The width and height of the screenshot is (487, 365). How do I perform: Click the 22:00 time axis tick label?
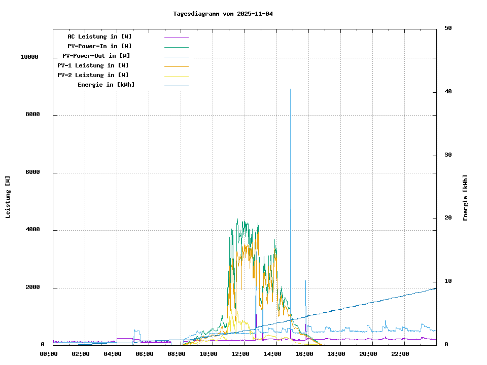(x=400, y=354)
